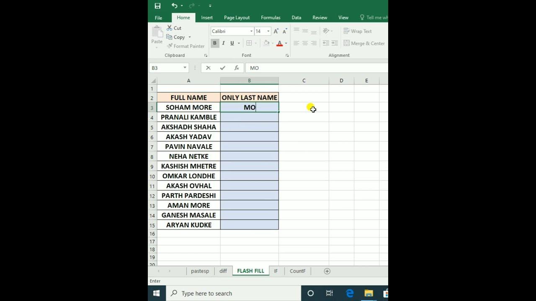Apply the red Font Color button

[x=279, y=43]
